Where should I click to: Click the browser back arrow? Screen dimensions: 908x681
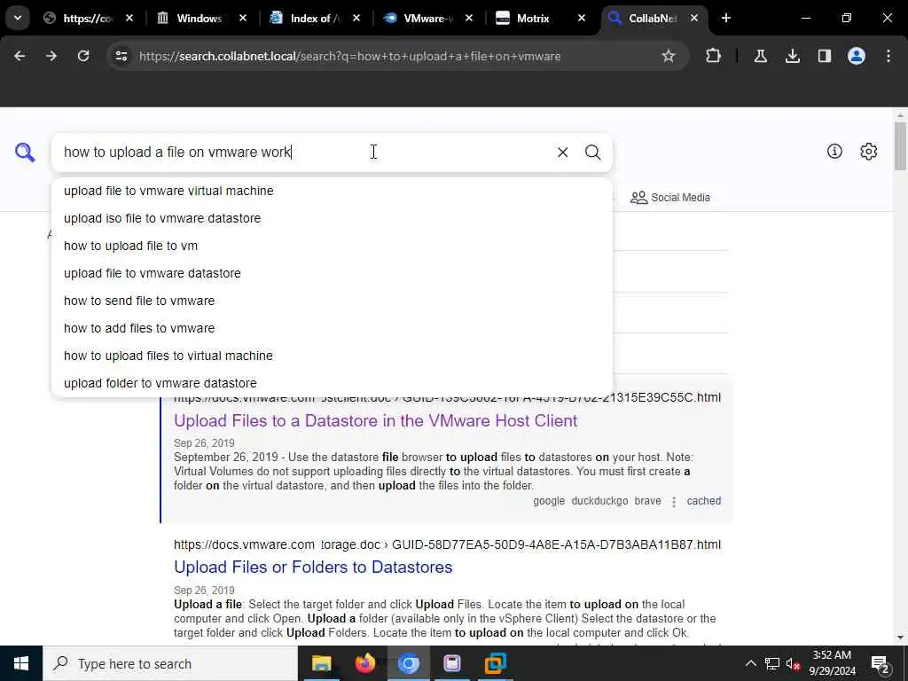coord(20,56)
